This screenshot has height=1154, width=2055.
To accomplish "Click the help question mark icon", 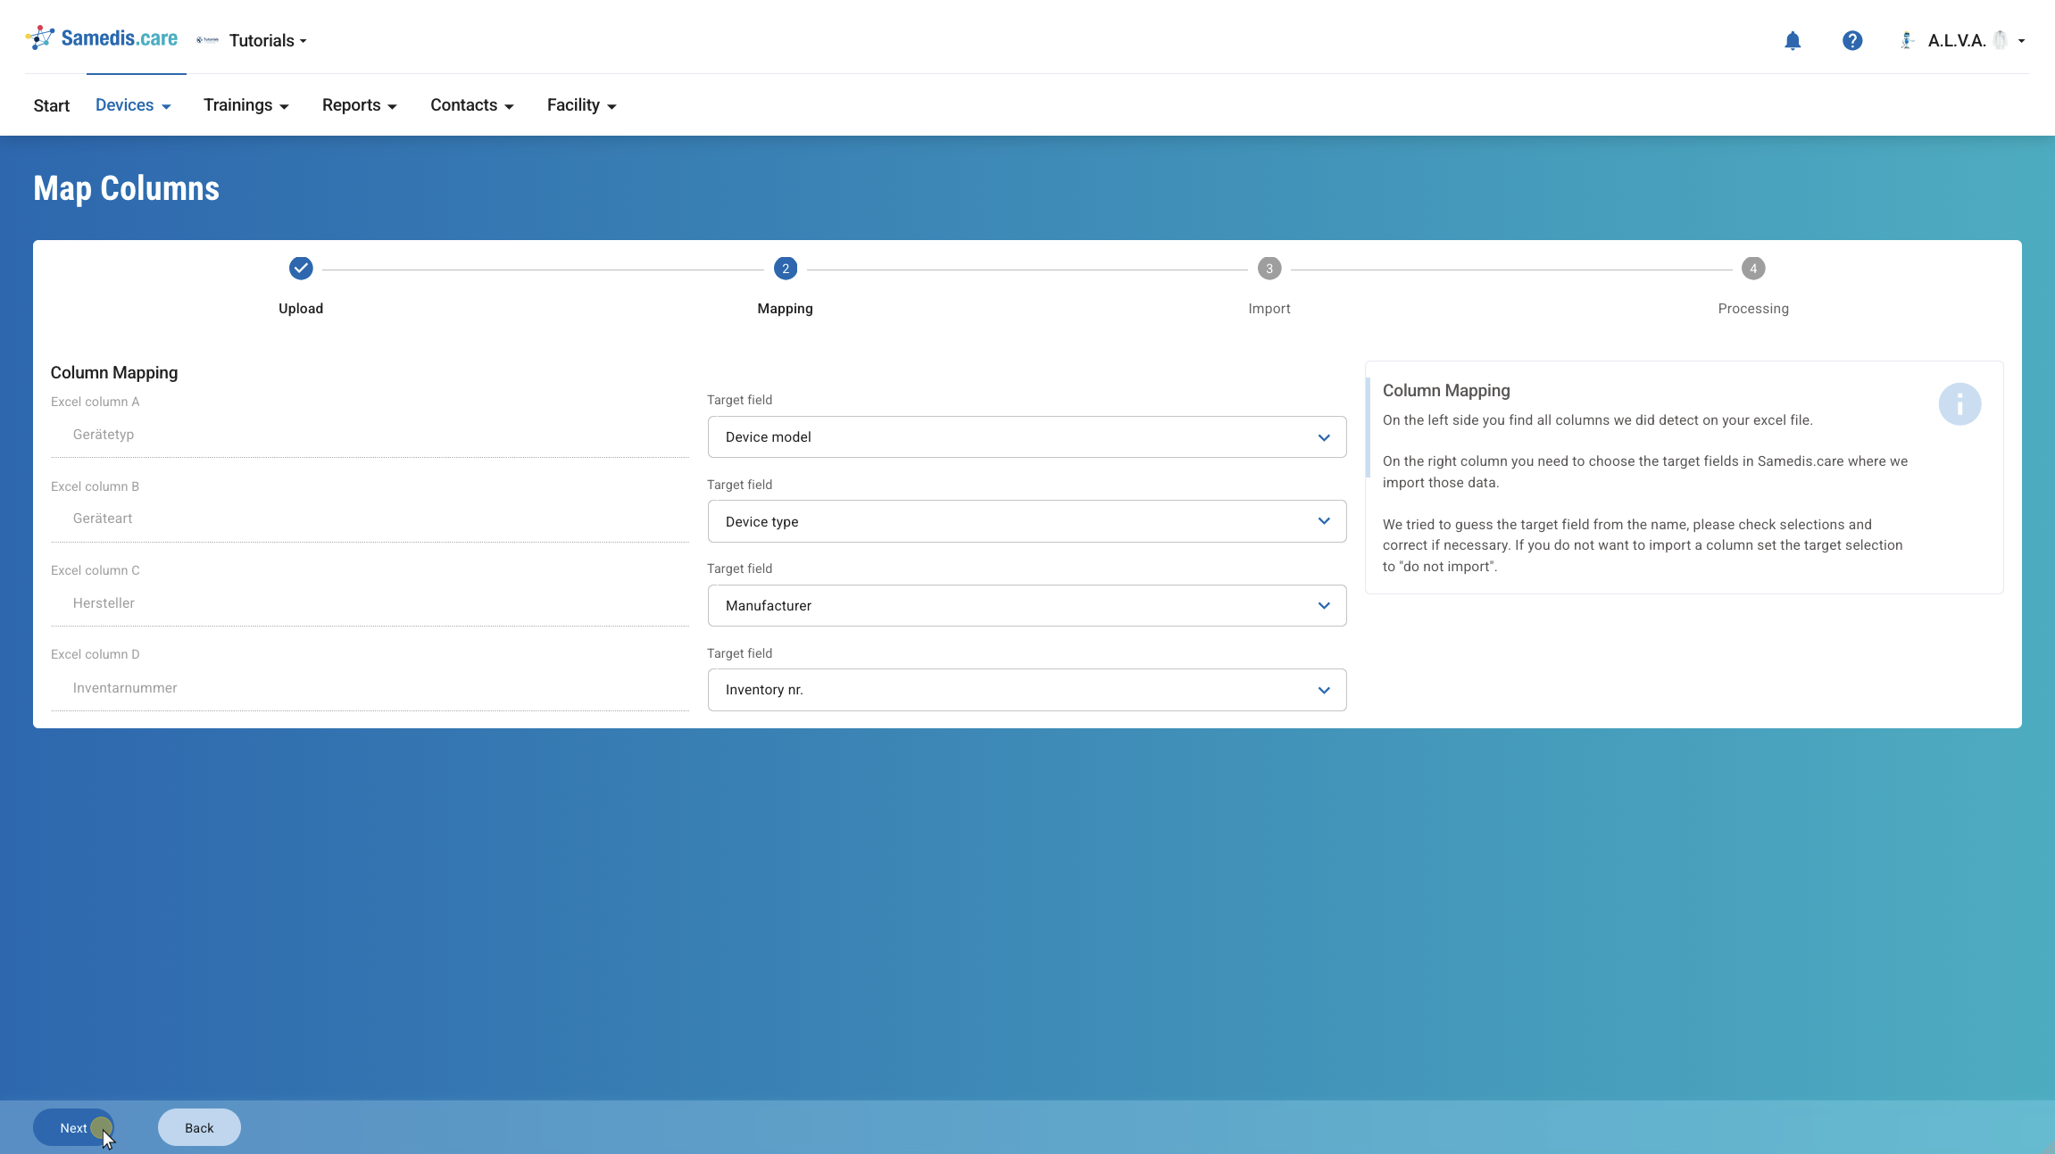I will coord(1852,41).
